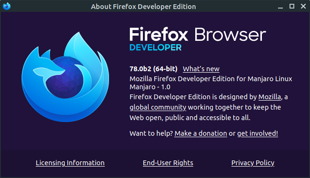
Task: Open the What's new link
Action: tap(201, 69)
